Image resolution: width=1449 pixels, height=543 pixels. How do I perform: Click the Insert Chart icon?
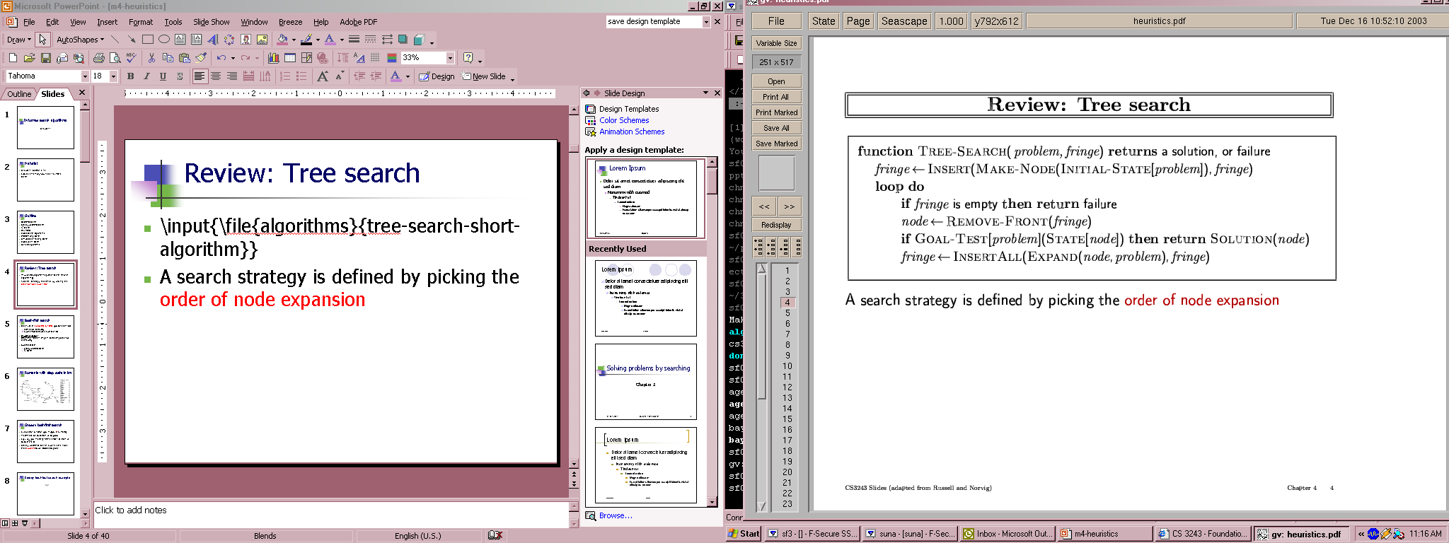click(273, 58)
